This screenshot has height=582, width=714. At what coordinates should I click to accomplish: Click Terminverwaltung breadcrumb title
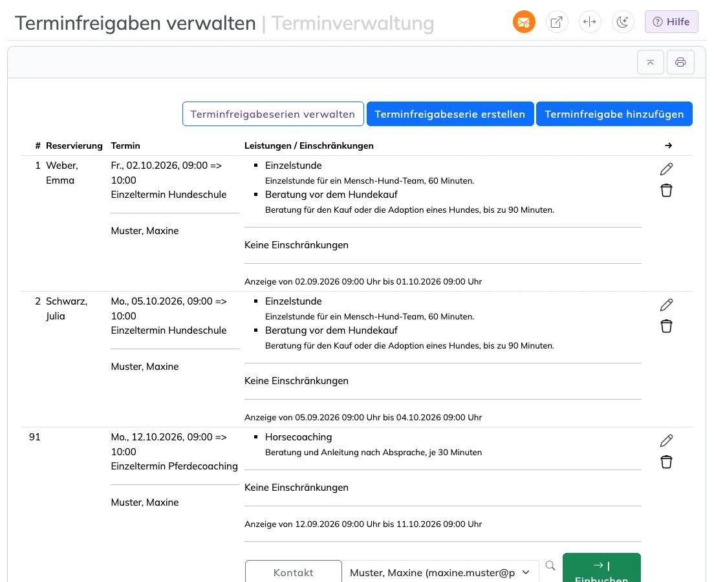pyautogui.click(x=353, y=23)
